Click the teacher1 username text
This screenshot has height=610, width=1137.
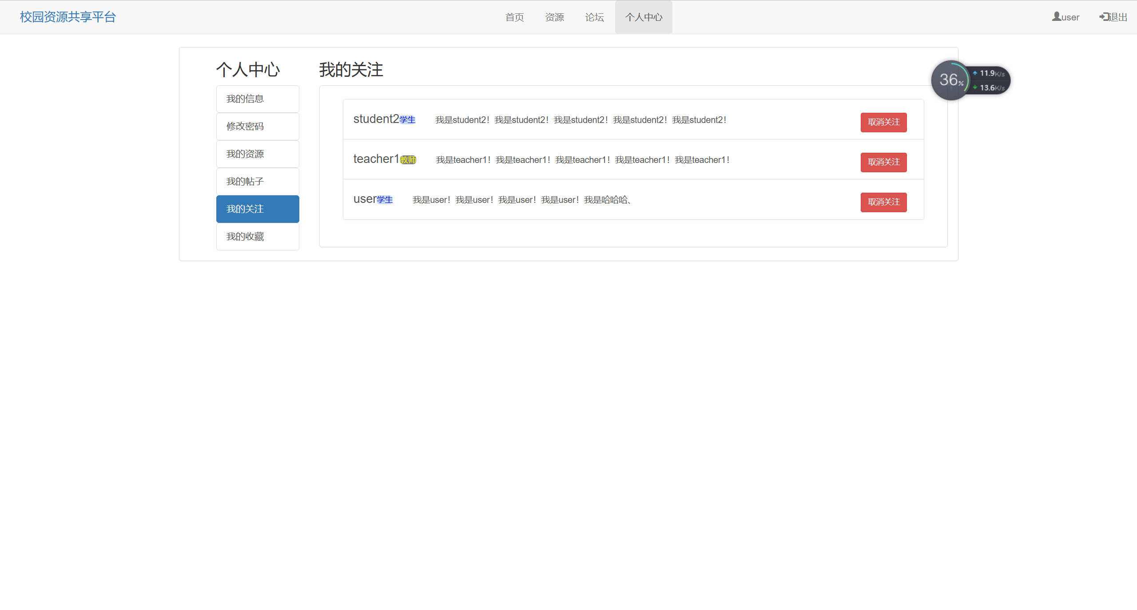click(376, 159)
